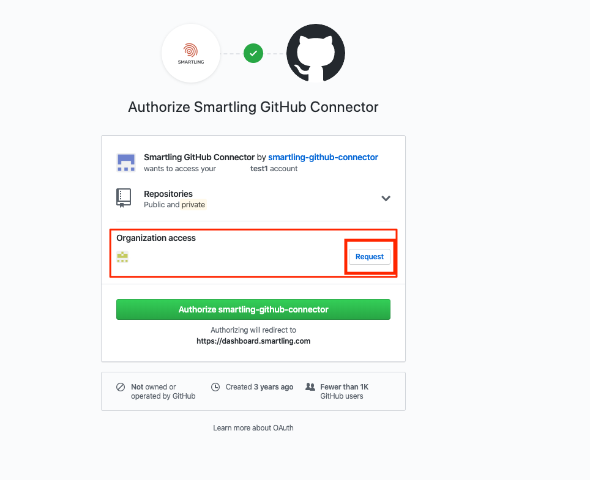Click the green checkmark connection icon
Image resolution: width=590 pixels, height=480 pixels.
coord(253,53)
